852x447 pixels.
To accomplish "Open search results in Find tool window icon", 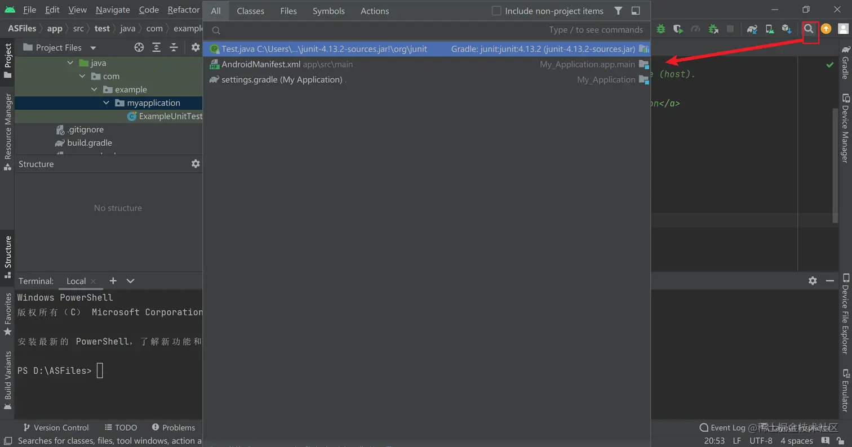I will point(636,11).
